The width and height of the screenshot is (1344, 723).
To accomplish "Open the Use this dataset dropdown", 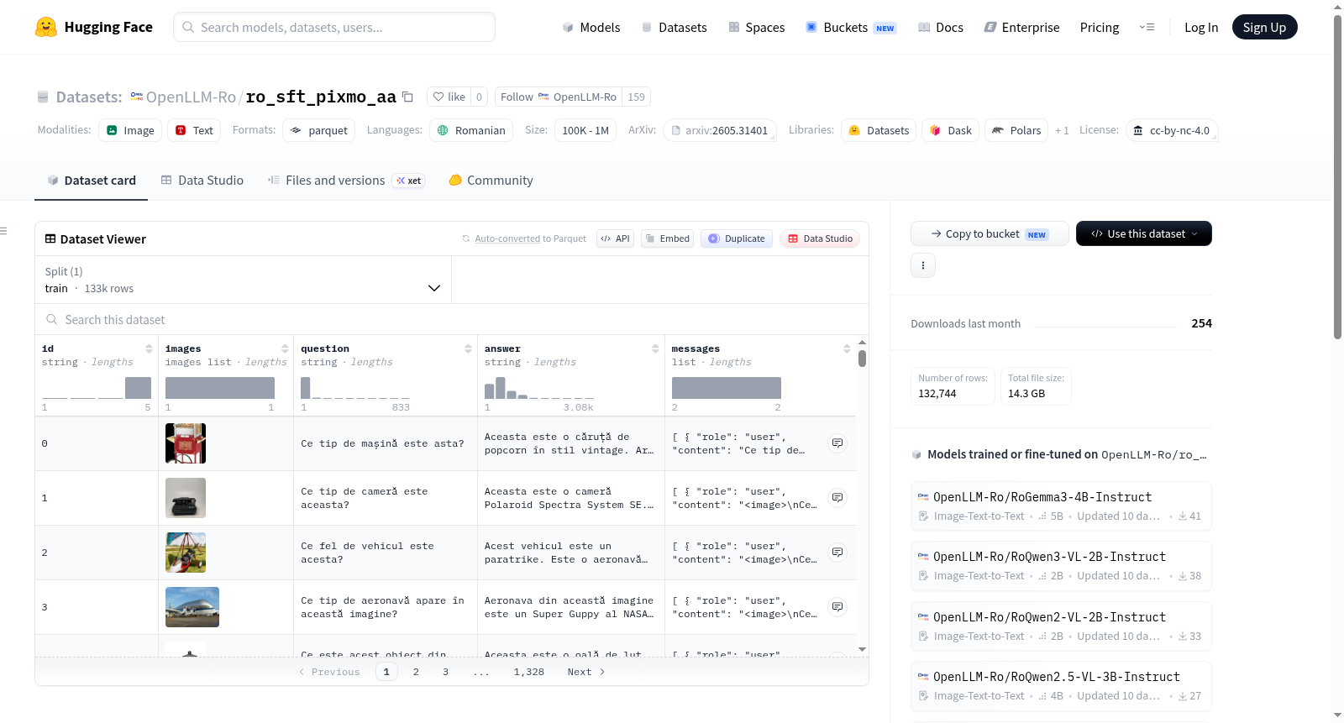I will point(1144,233).
